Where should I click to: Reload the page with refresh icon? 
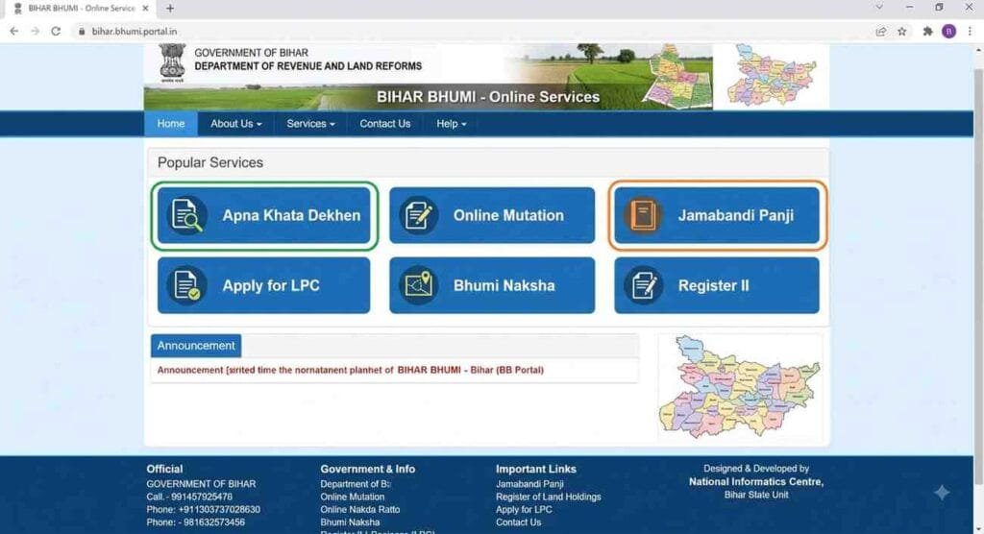coord(56,32)
